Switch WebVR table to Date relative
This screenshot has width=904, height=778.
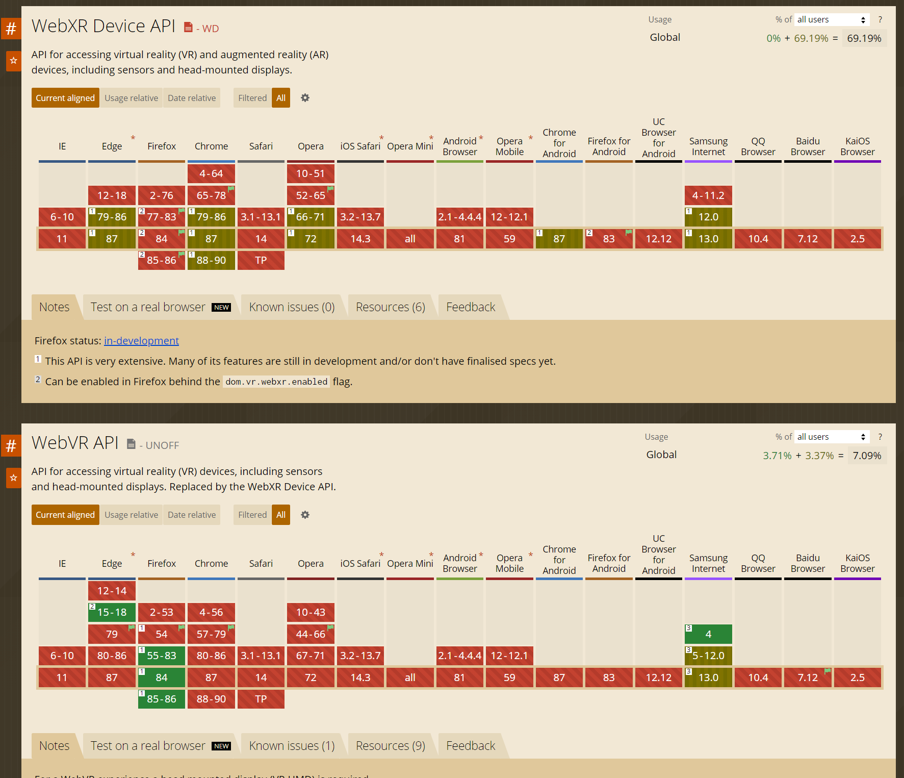[192, 515]
